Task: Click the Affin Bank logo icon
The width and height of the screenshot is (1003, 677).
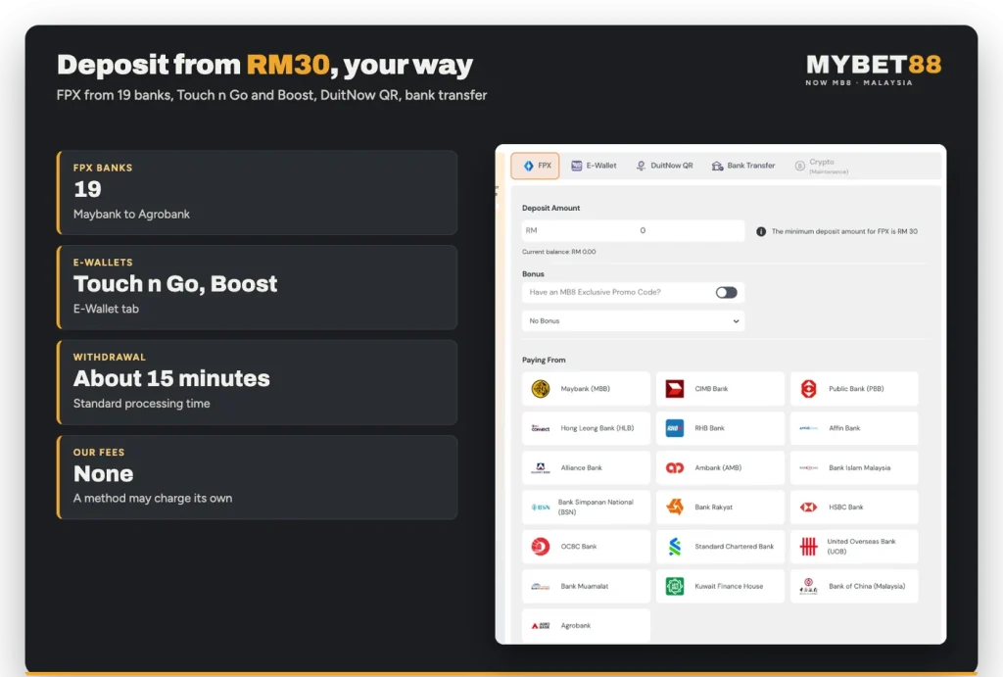Action: click(808, 428)
